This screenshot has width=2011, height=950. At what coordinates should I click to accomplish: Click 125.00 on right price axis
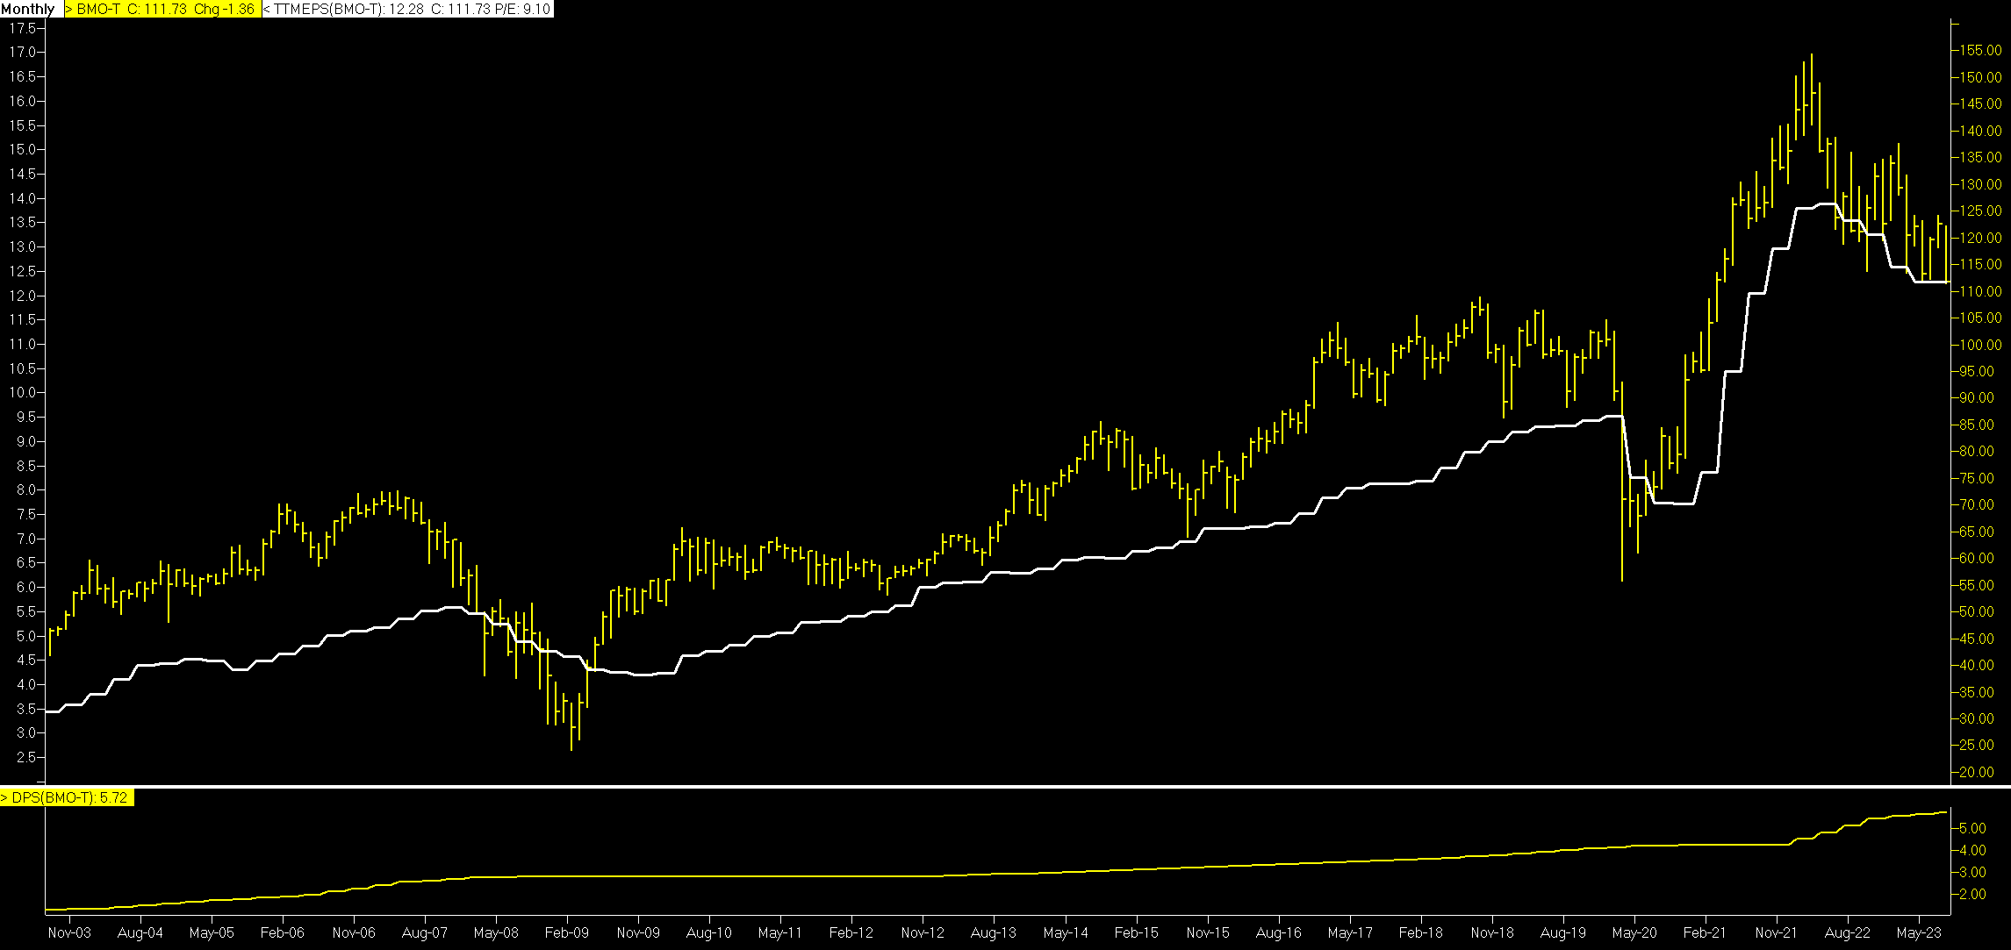[1979, 211]
